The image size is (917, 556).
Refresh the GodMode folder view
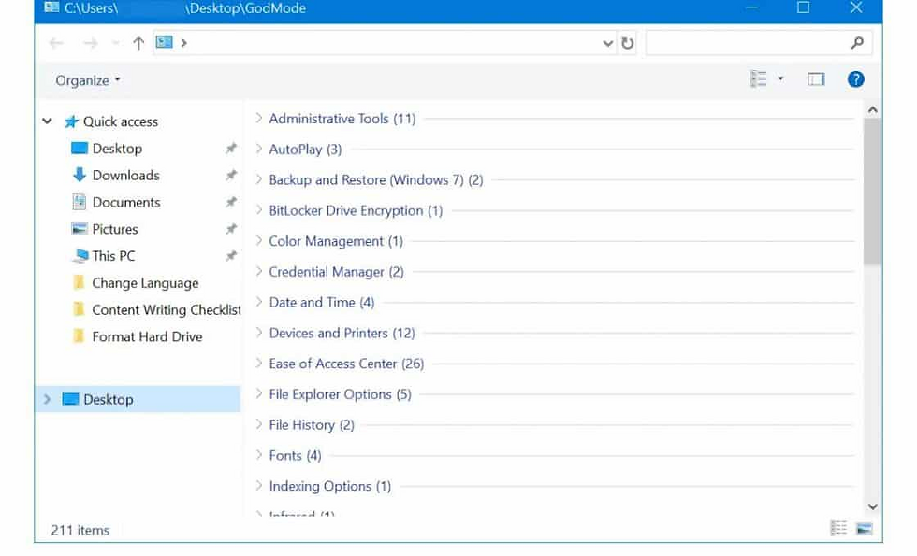(628, 43)
